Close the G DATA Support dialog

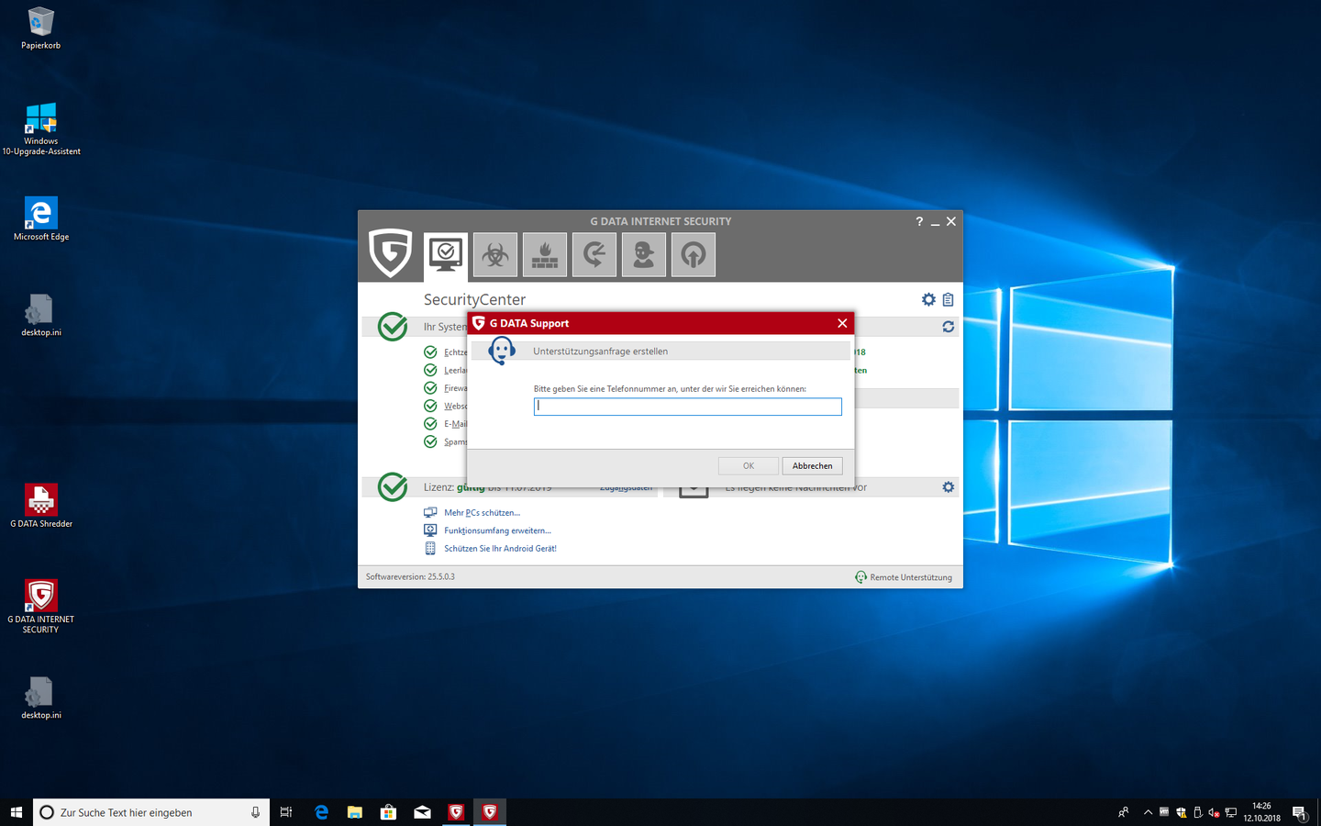pos(842,323)
